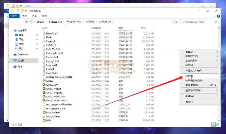Choose 粘贴快捷方式(S) from context menu

coord(200,80)
